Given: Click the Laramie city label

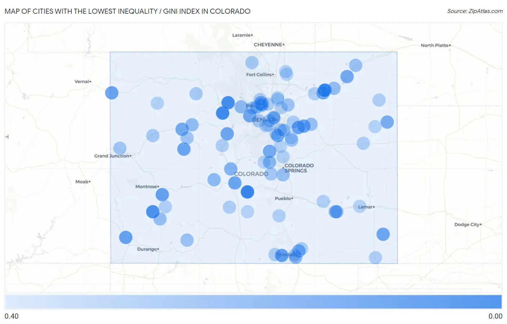Looking at the screenshot, I should [242, 35].
